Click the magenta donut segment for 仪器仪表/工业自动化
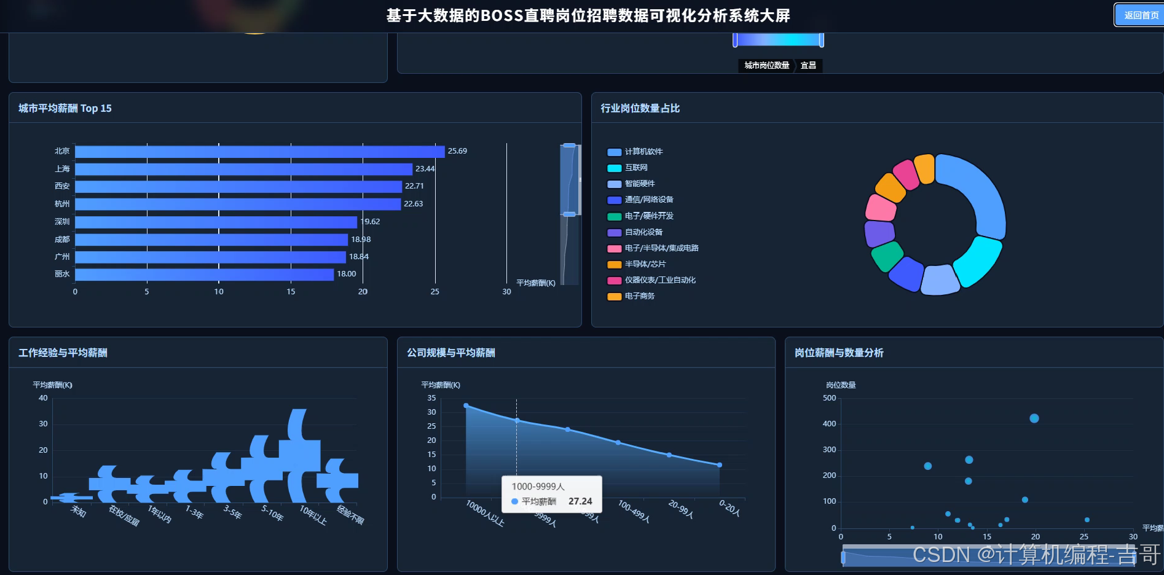 pos(905,174)
